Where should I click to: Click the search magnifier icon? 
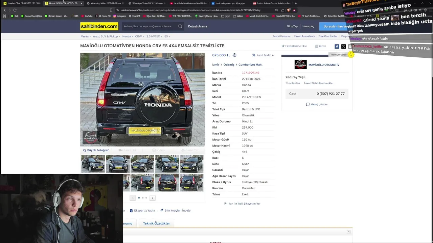180,26
